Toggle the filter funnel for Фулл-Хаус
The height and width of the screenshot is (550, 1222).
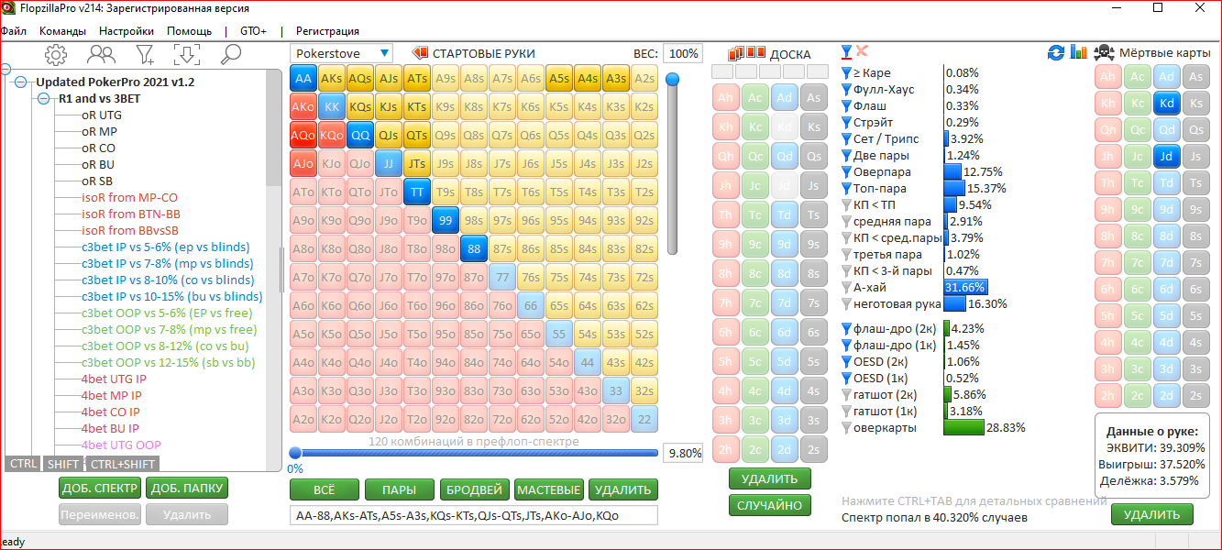pyautogui.click(x=846, y=89)
